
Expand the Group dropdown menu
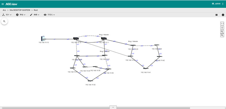pyautogui.click(x=21, y=15)
